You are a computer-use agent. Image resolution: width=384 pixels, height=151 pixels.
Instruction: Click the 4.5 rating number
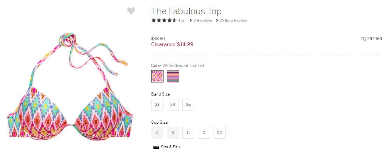coord(181,20)
